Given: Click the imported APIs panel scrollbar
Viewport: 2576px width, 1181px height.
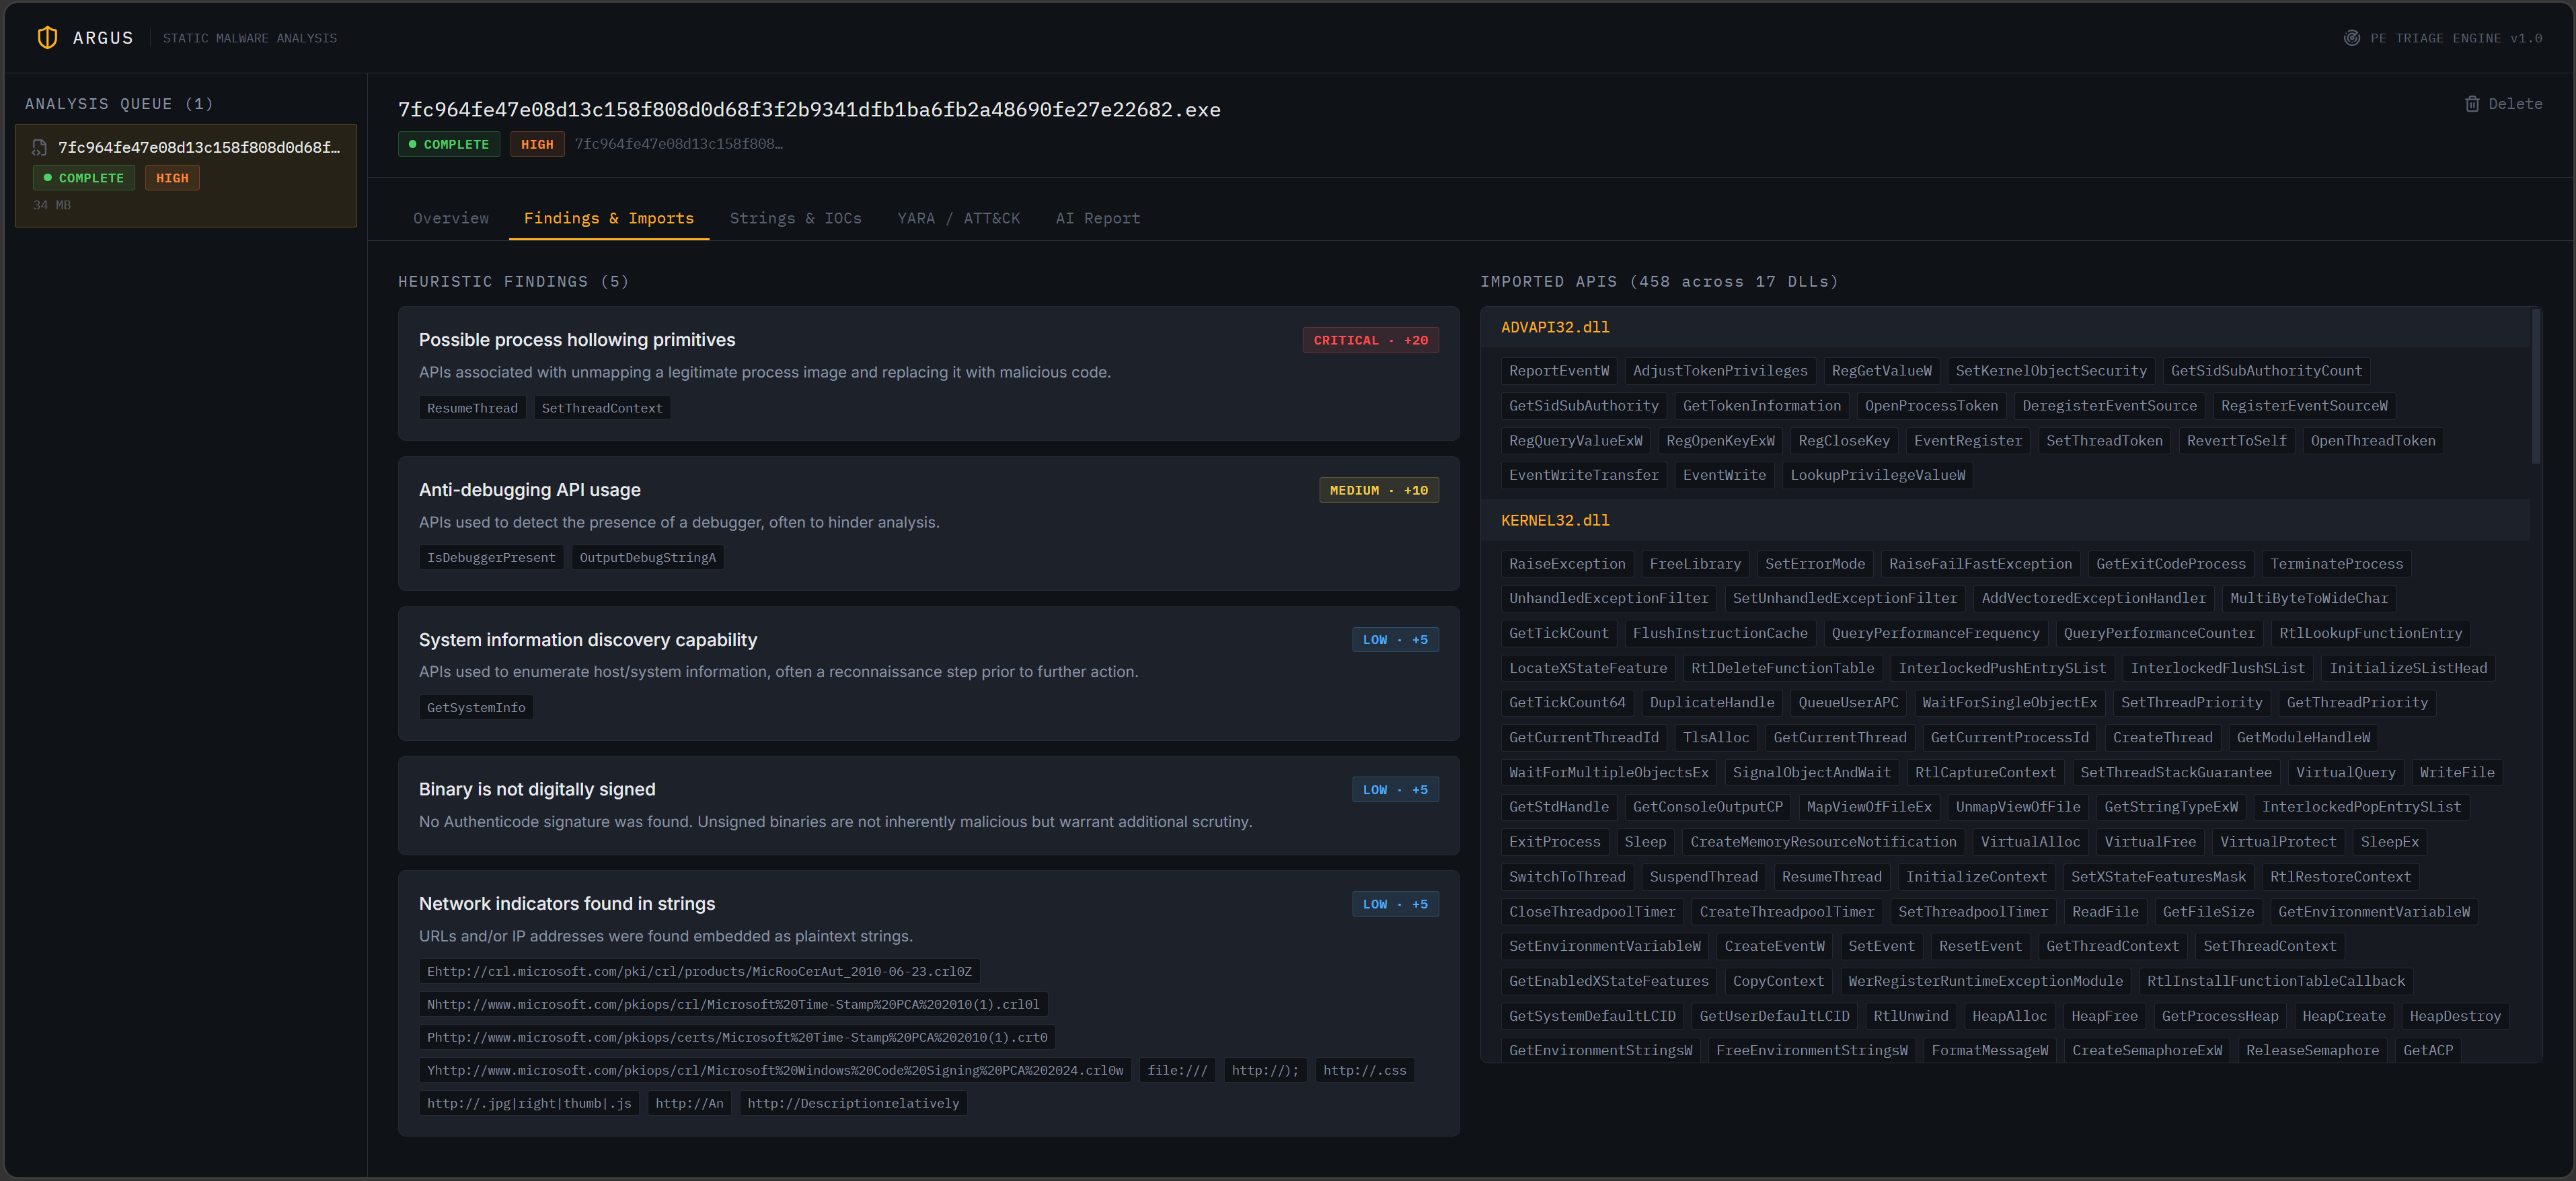Looking at the screenshot, I should click(2535, 386).
